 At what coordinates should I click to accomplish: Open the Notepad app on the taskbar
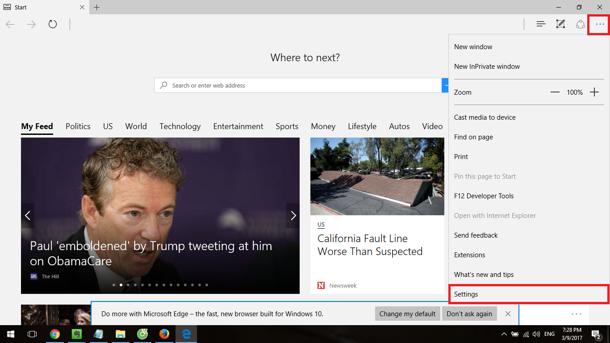(x=99, y=334)
